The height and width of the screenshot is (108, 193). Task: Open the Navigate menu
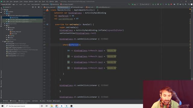16,1
